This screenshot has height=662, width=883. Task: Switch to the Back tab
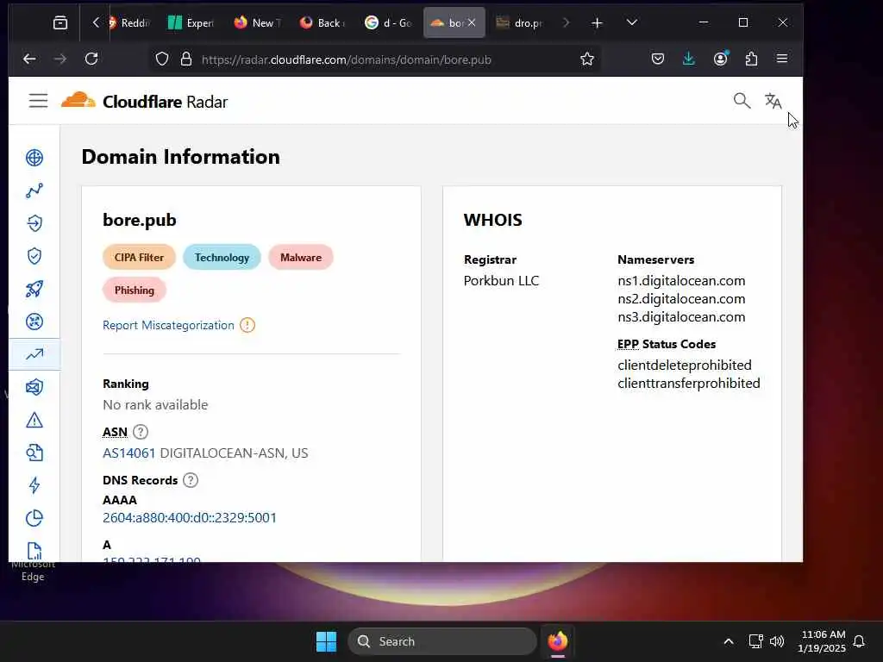[323, 22]
